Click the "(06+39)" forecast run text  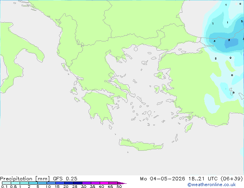[x=232, y=179]
